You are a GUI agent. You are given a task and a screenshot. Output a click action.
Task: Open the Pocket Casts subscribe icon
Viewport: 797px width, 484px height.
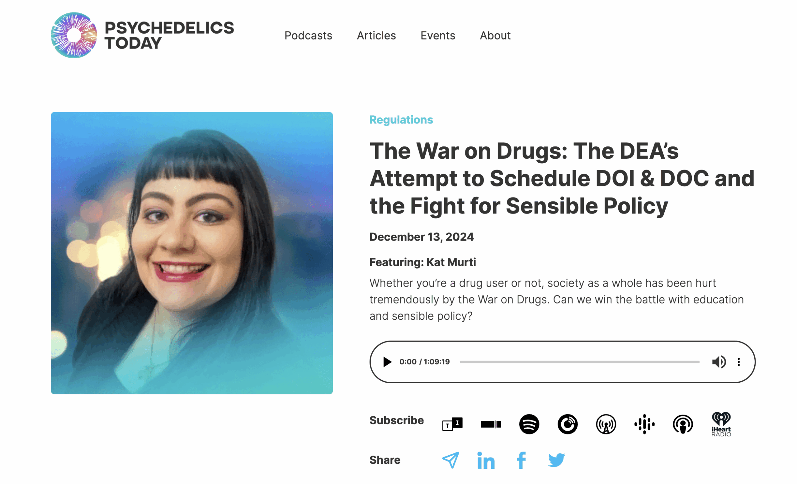tap(568, 424)
